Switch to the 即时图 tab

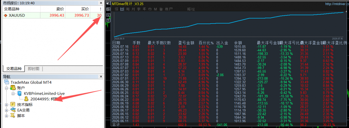click(x=33, y=68)
